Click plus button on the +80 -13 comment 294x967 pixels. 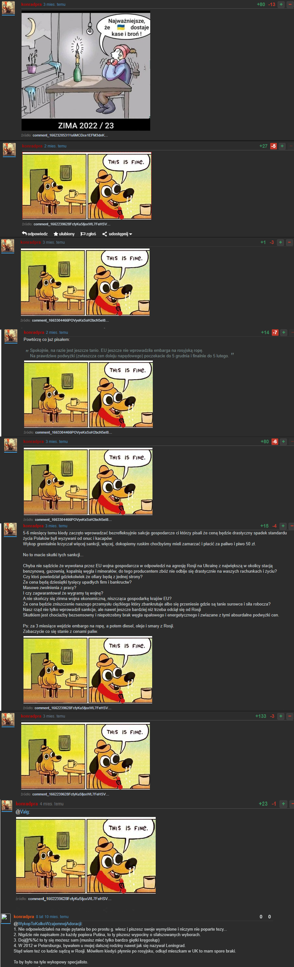click(x=280, y=4)
